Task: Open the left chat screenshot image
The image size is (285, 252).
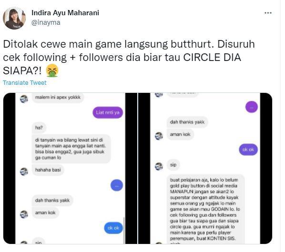Action: tap(70, 169)
